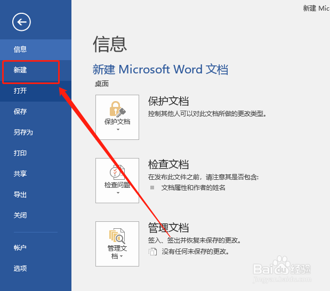Click the unsaved changes page icon
Viewport: 330px width, 291px height.
(x=152, y=252)
